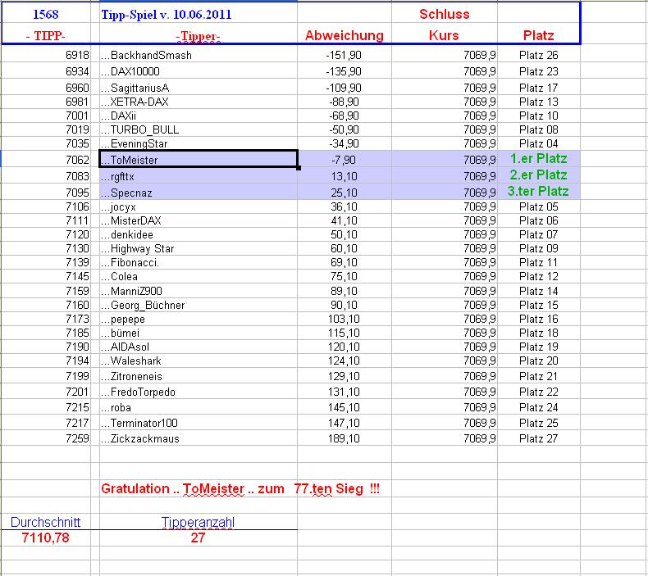Image resolution: width=648 pixels, height=576 pixels.
Task: Click the Gratulation ToMeister message
Action: coord(240,489)
